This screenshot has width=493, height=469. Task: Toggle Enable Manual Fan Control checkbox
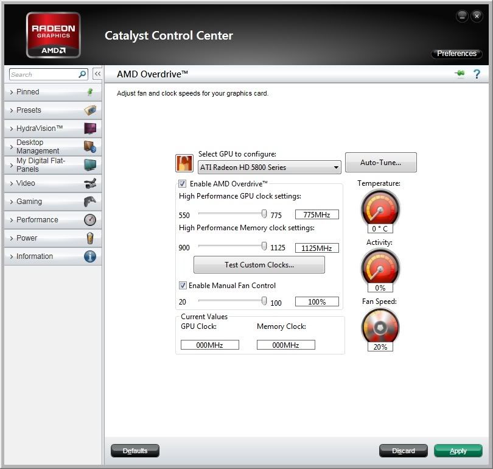tap(183, 285)
